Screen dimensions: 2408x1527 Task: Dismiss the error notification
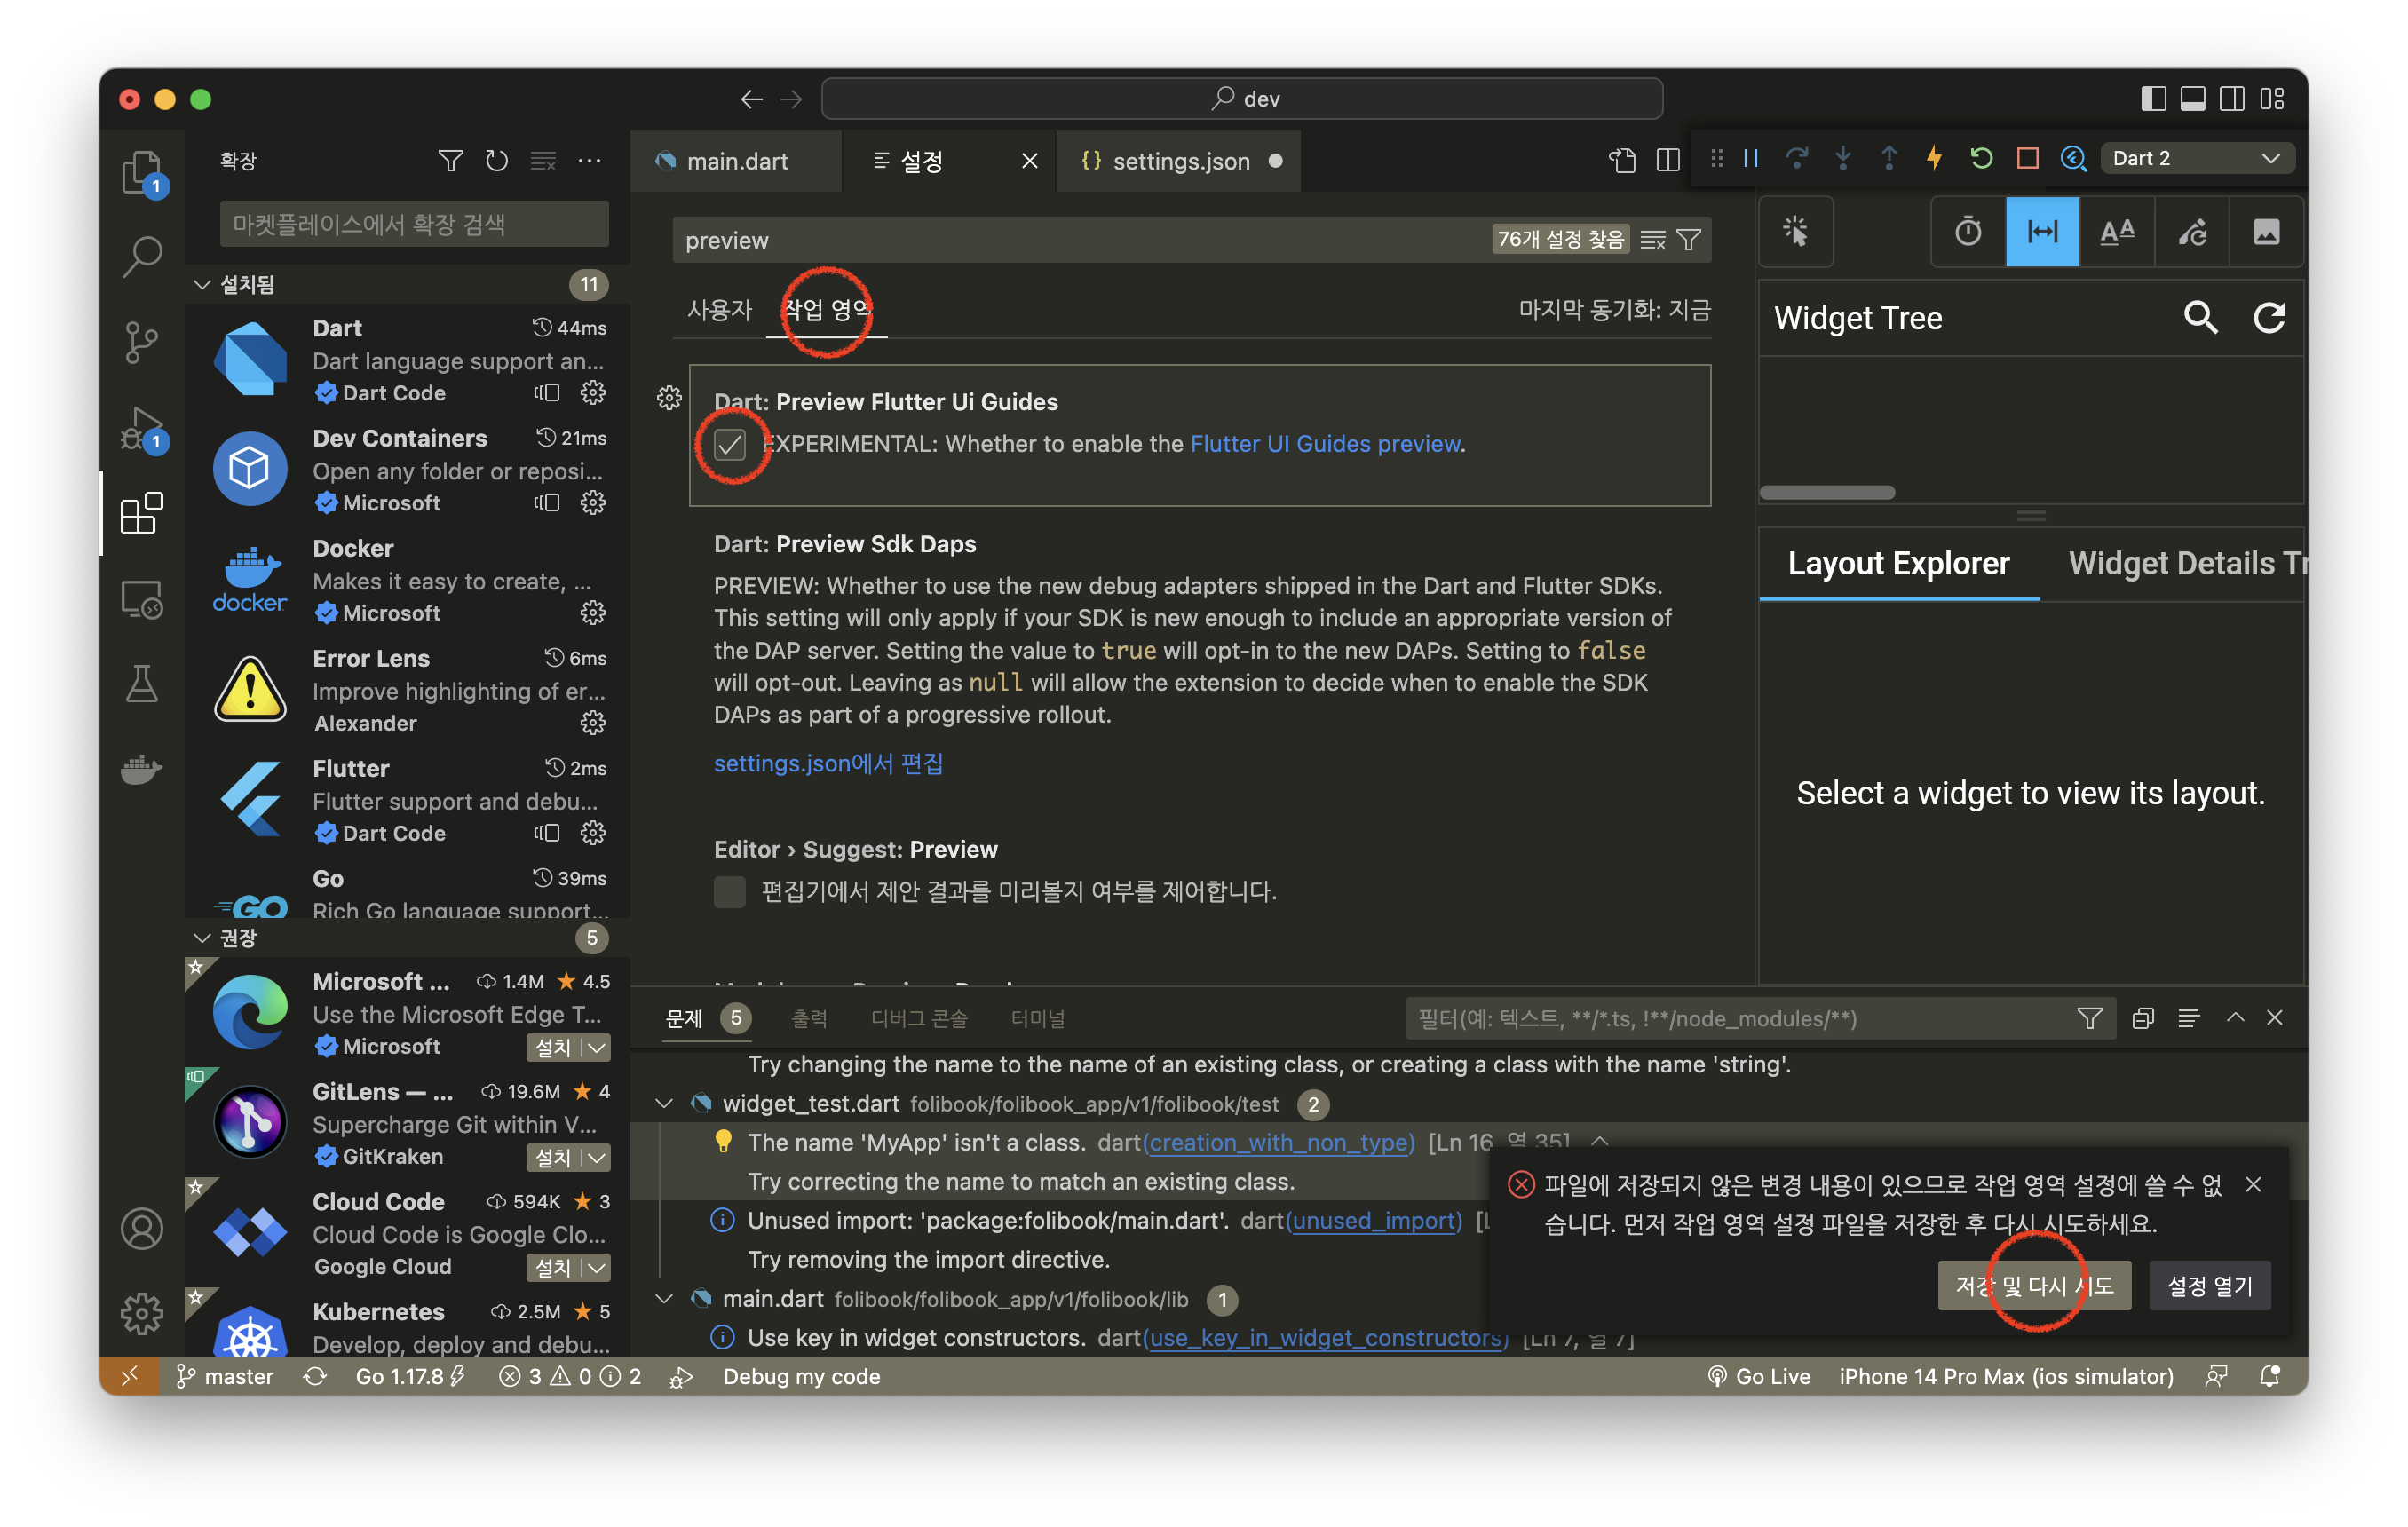coord(2253,1184)
